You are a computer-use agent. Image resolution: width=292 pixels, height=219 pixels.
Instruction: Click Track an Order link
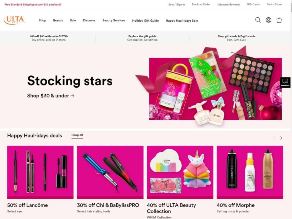(201, 4)
